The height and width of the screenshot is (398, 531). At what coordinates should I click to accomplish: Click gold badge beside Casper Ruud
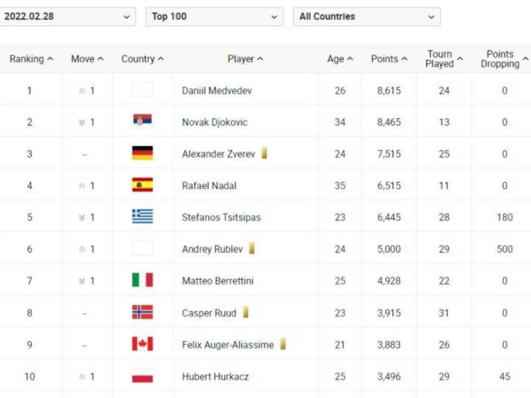click(245, 312)
